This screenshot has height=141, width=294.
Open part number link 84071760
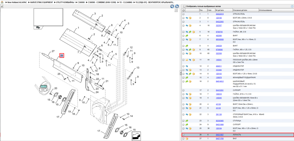tap(220, 139)
